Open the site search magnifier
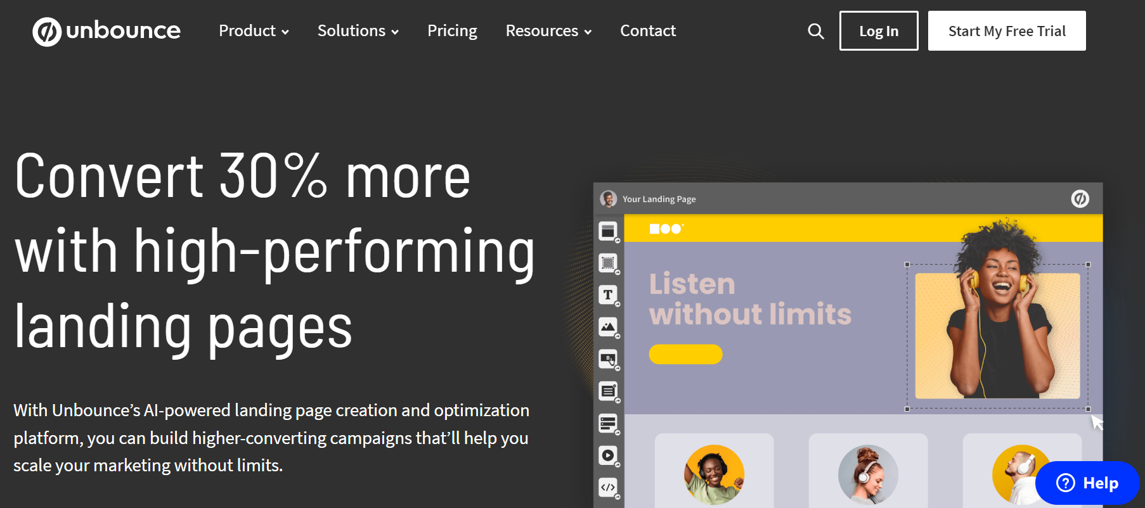Viewport: 1145px width, 508px height. tap(815, 31)
